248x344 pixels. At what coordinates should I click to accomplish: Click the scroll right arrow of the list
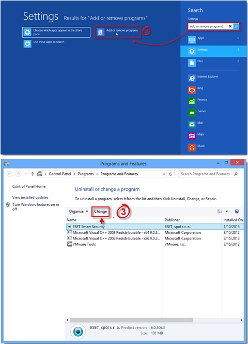(x=241, y=320)
